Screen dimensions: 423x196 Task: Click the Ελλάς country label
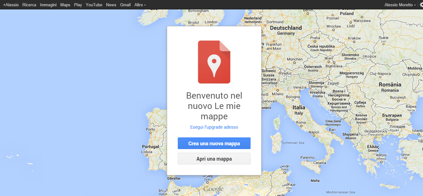[373, 147]
